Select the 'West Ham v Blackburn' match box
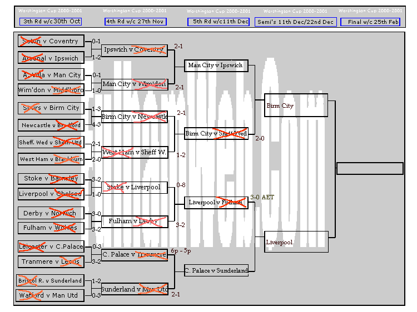Image resolution: width=417 pixels, height=312 pixels. point(51,159)
